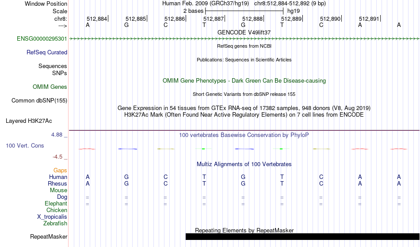Click the Human Feb. 2009 assembly position header
Image resolution: width=420 pixels, height=247 pixels.
pyautogui.click(x=244, y=4)
